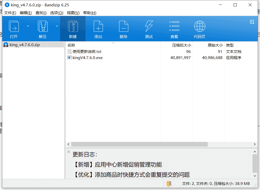The width and height of the screenshot is (260, 190).
Task: Open the 编辑(E) menu
Action: [x=26, y=13]
